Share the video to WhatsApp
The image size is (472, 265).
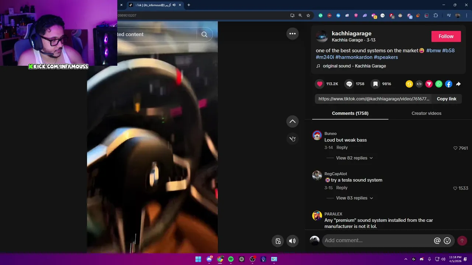coord(439,84)
